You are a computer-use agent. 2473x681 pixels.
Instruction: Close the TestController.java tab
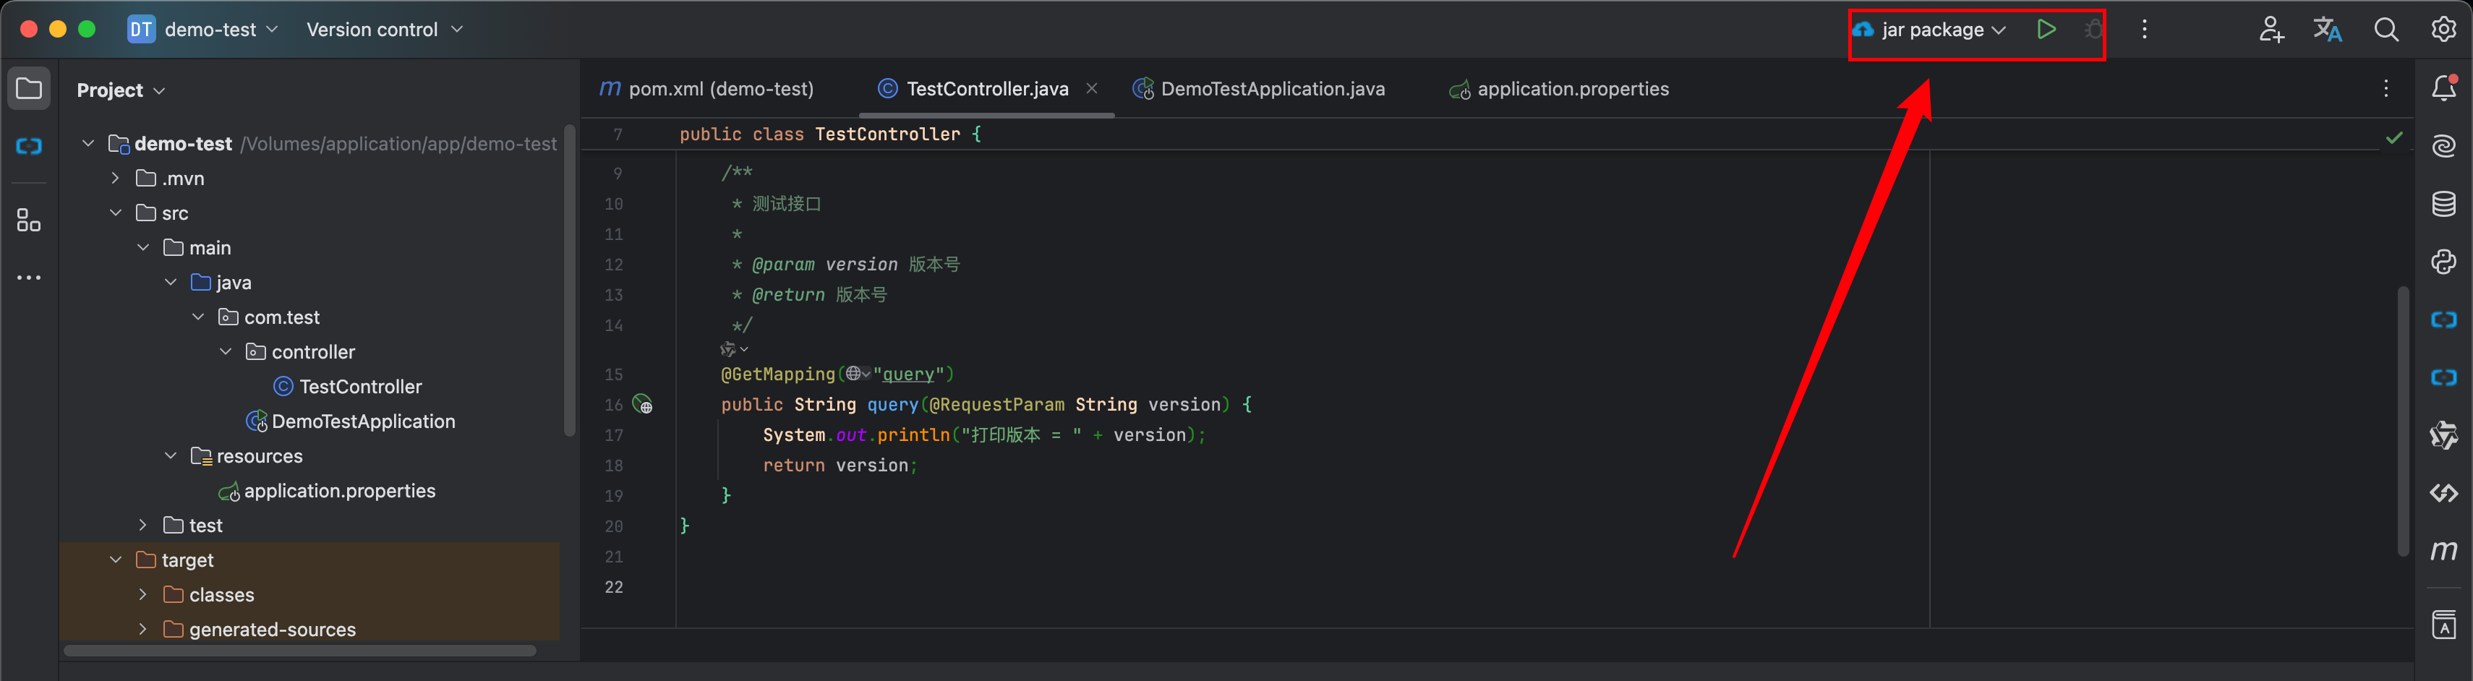1092,88
